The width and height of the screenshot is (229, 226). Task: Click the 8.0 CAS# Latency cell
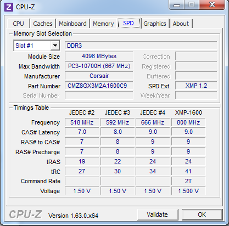118,132
